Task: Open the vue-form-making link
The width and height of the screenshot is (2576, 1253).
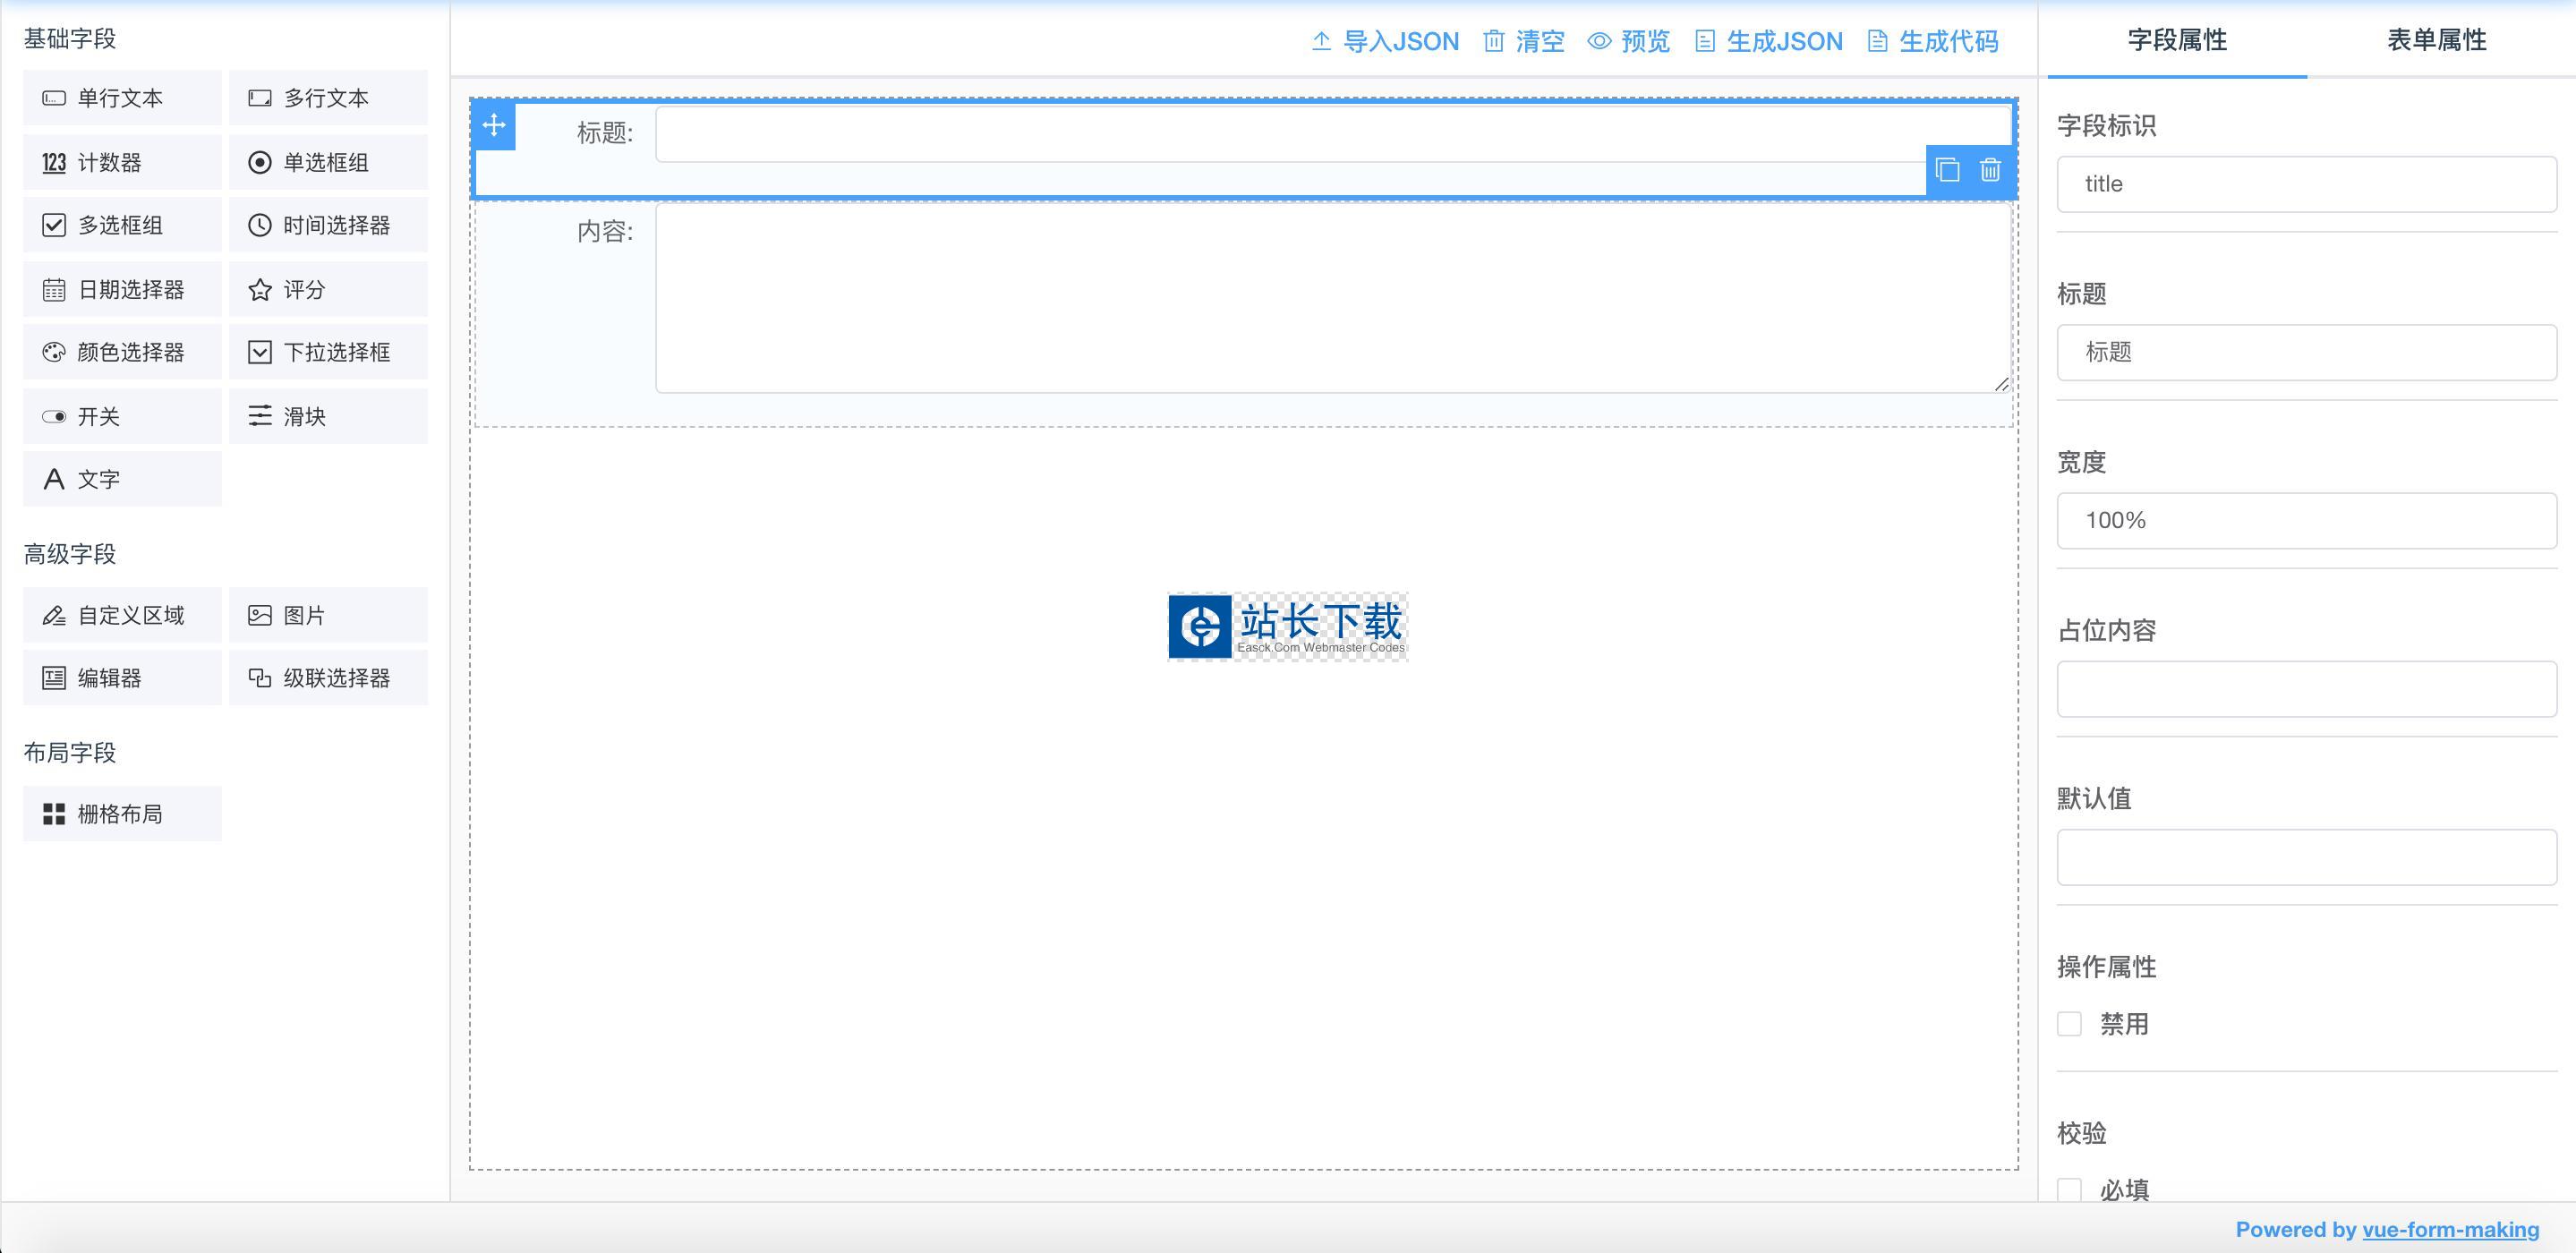Action: [2450, 1229]
